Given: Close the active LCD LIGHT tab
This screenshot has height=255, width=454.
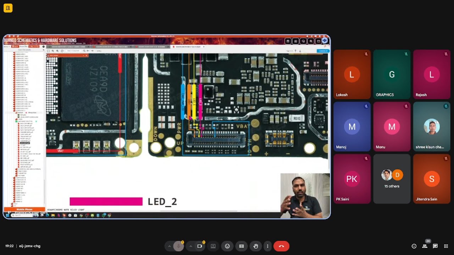Looking at the screenshot, I should pos(204,47).
